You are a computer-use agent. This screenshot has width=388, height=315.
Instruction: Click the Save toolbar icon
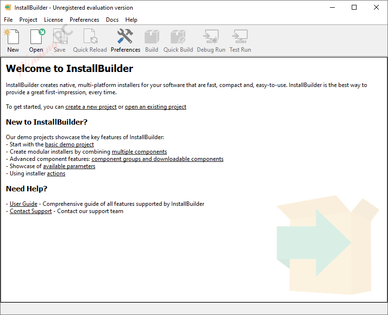pos(60,41)
